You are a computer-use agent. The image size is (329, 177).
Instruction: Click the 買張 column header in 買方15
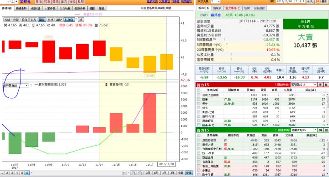coord(263,90)
